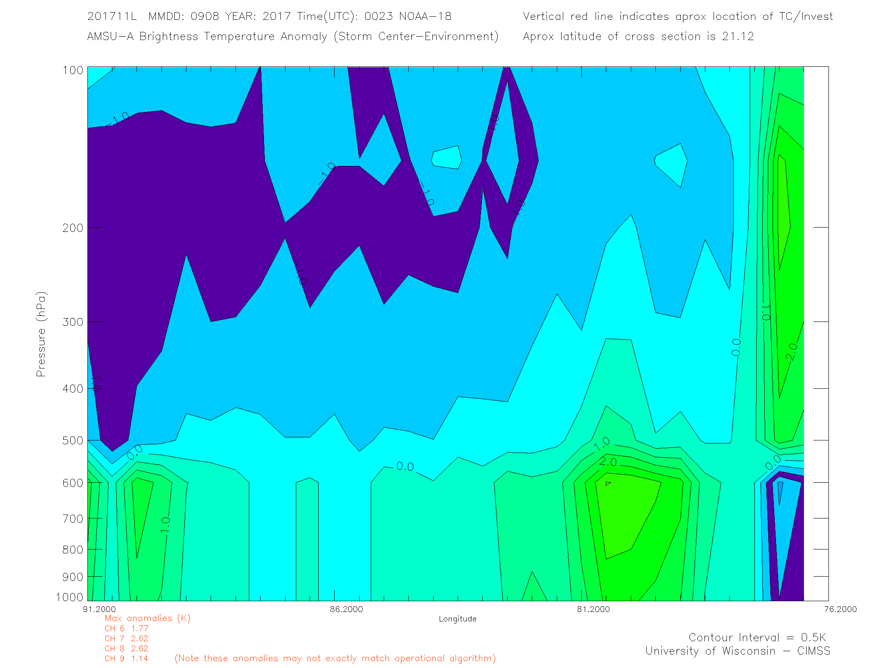Click the 500 hPa pressure tick label
872x668 pixels.
point(72,440)
